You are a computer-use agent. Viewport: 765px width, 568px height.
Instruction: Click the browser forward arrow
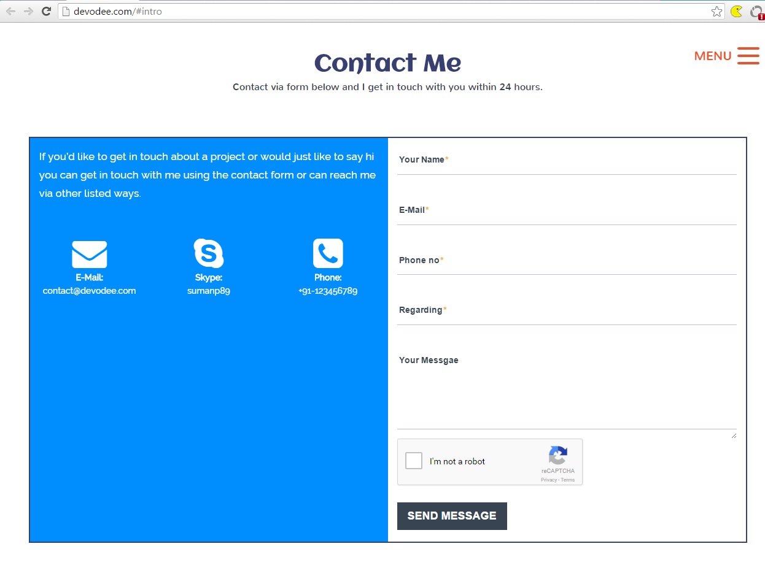[x=28, y=11]
